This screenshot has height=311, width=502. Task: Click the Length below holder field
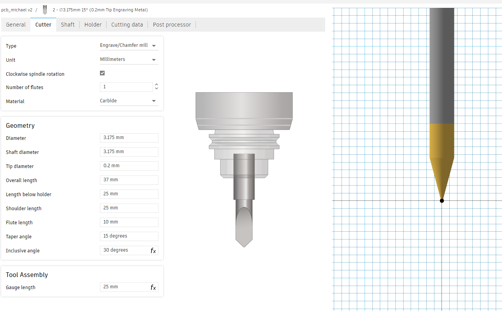click(x=129, y=194)
